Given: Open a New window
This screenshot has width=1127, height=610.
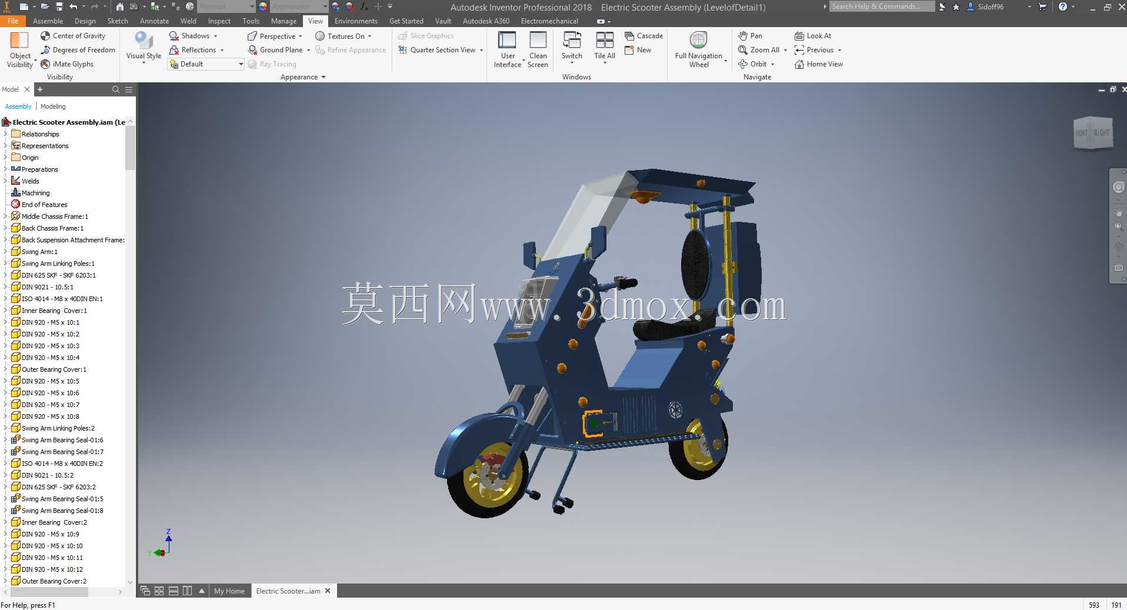Looking at the screenshot, I should coord(638,50).
